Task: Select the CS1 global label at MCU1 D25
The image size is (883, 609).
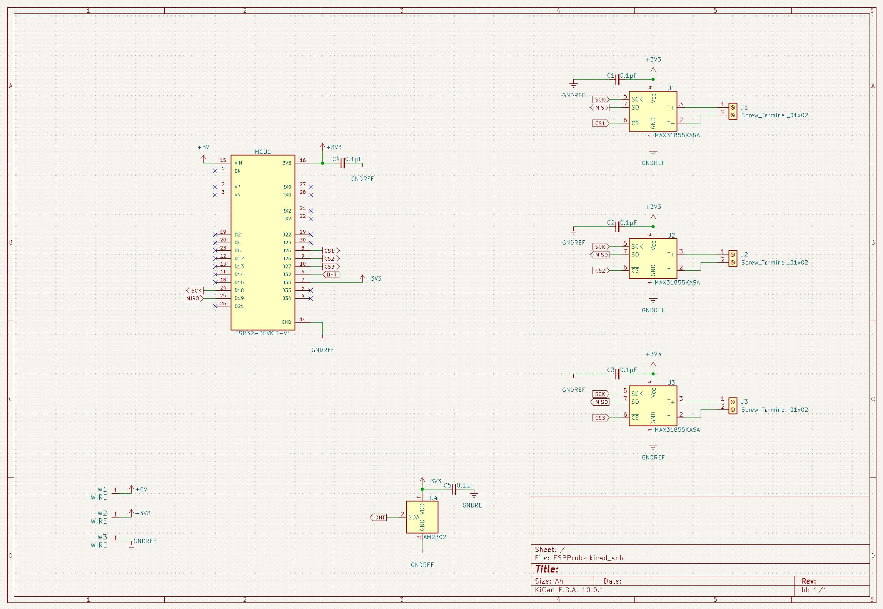Action: click(x=330, y=251)
